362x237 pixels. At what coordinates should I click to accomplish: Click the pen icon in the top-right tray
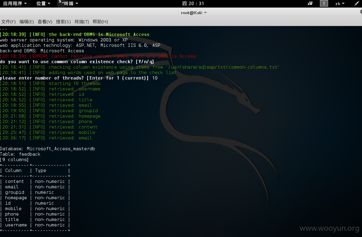[357, 3]
